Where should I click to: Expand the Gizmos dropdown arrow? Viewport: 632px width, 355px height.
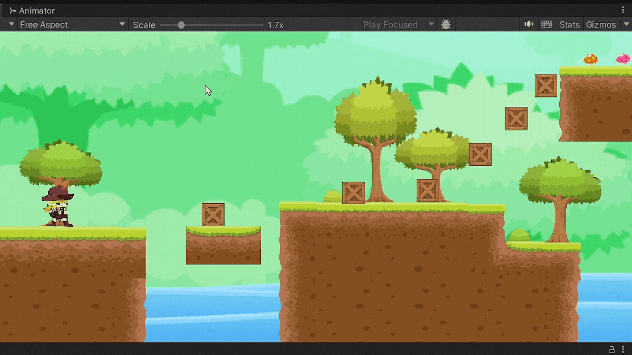(x=626, y=24)
